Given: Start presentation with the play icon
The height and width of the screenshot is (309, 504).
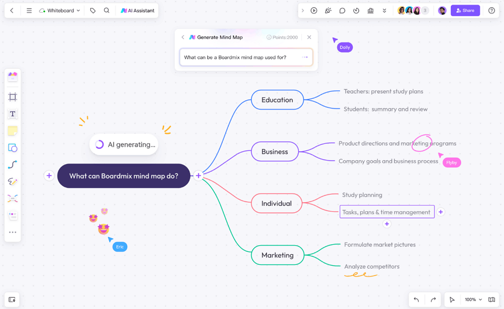Looking at the screenshot, I should tap(314, 11).
